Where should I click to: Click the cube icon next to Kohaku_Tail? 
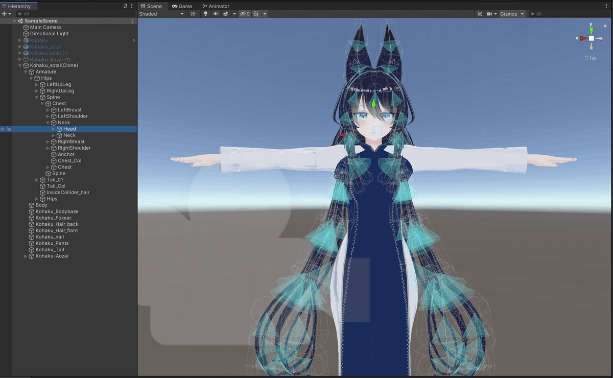[x=32, y=250]
